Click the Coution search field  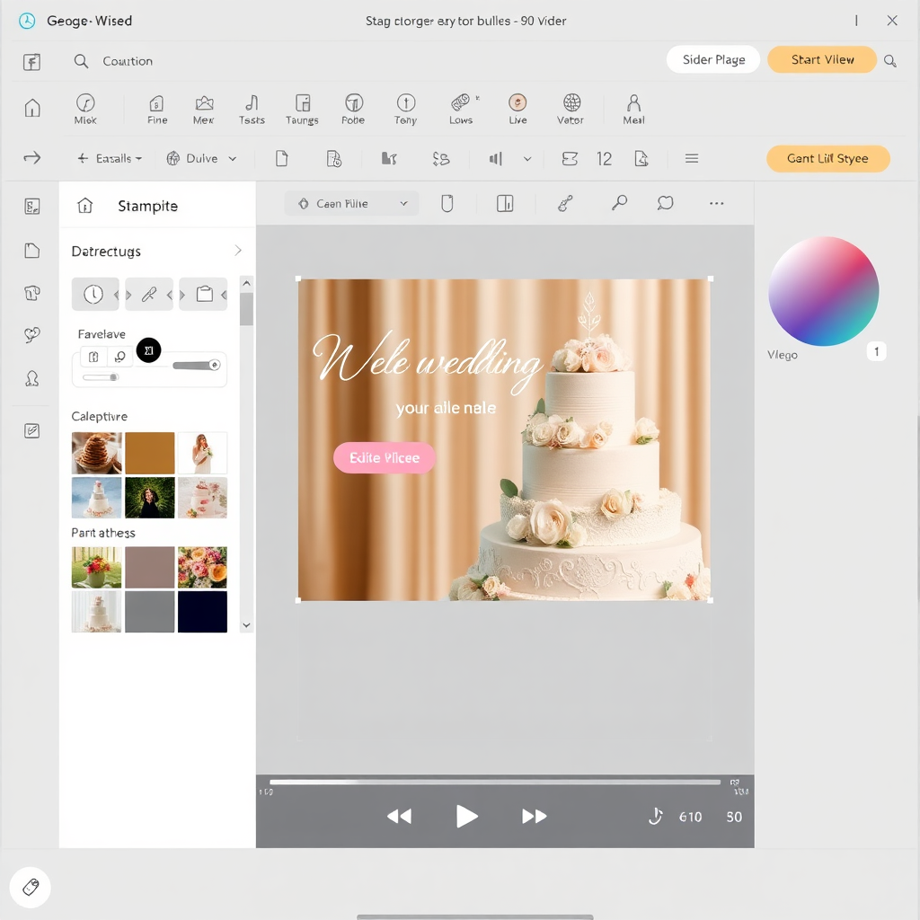click(x=128, y=61)
